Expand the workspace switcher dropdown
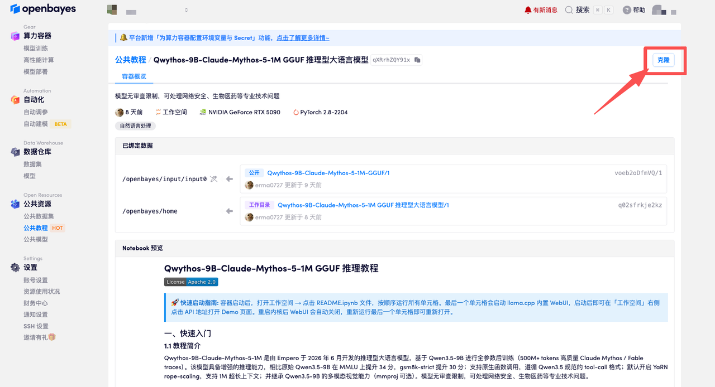The height and width of the screenshot is (387, 715). point(186,10)
